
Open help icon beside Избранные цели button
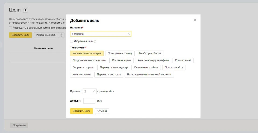[62, 35]
